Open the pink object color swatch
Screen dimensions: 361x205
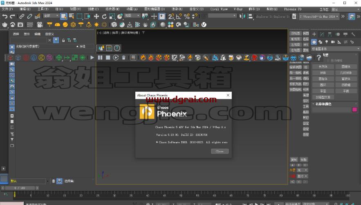(354, 110)
